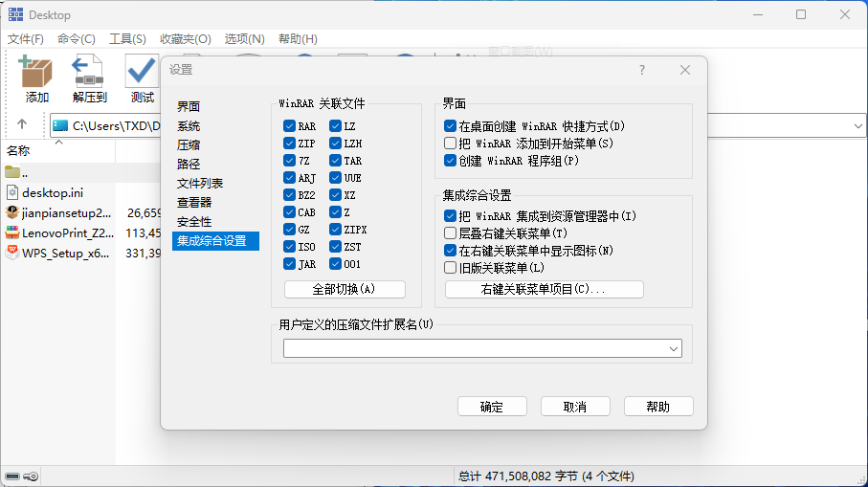
Task: Click the drive icon in status bar
Action: pos(12,476)
